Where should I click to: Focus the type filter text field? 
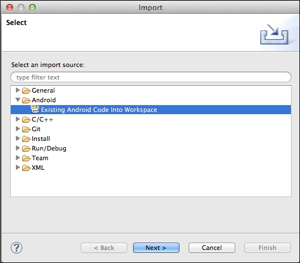[x=151, y=77]
